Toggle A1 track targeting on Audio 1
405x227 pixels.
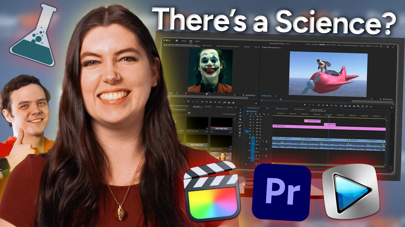(253, 143)
